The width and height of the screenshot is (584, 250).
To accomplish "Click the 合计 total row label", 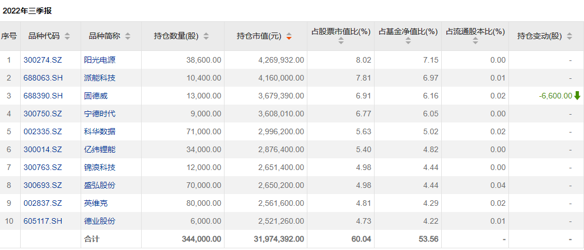I will tap(92, 238).
